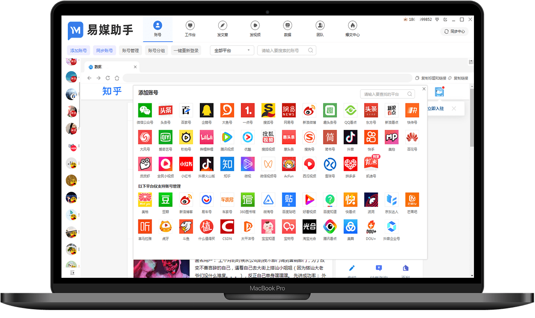The height and width of the screenshot is (318, 535).
Task: Pick the AcFun icon
Action: point(289,164)
